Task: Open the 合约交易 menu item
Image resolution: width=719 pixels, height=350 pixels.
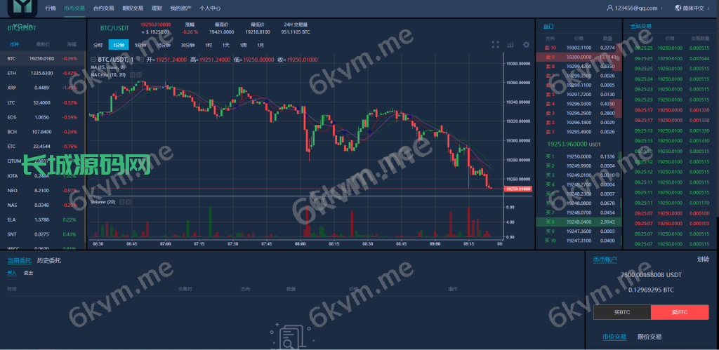Action: pyautogui.click(x=103, y=8)
